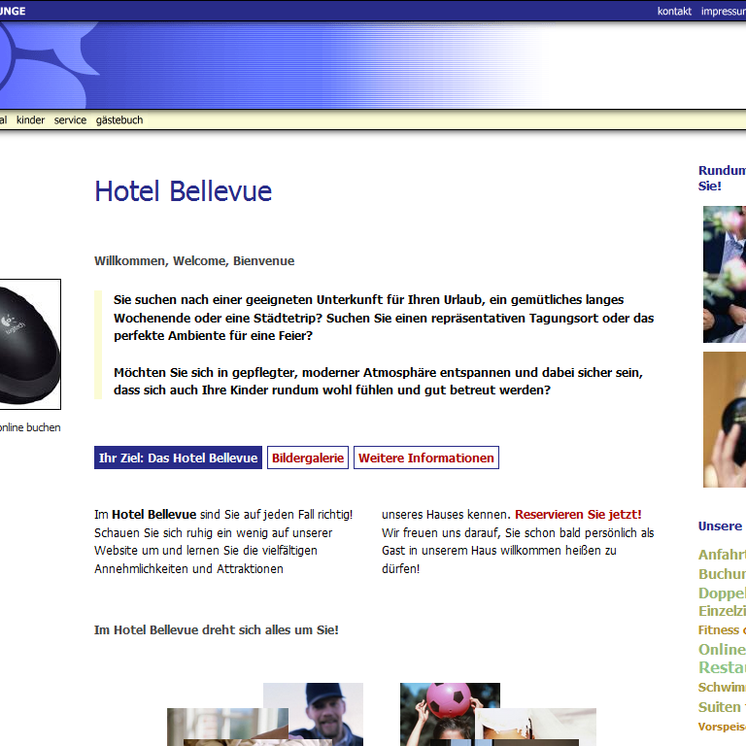Image resolution: width=746 pixels, height=746 pixels.
Task: Open the bowling ball photo in sidebar
Action: pyautogui.click(x=725, y=420)
